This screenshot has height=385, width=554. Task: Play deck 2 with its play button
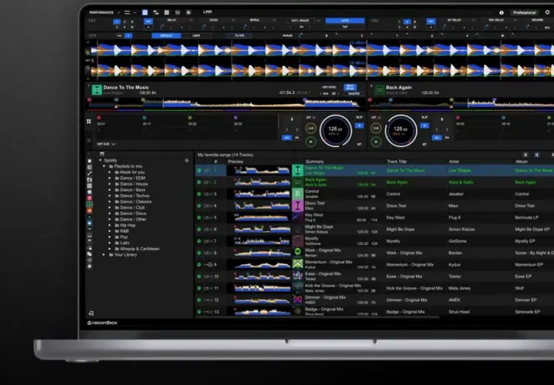click(376, 142)
